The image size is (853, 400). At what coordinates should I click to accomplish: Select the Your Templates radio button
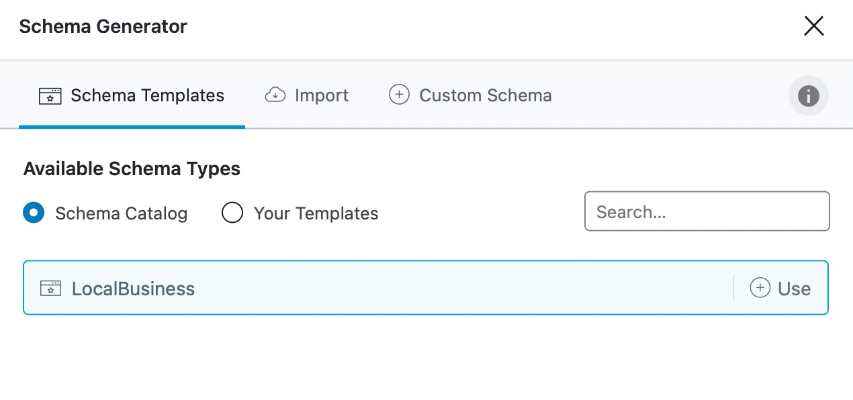tap(232, 213)
